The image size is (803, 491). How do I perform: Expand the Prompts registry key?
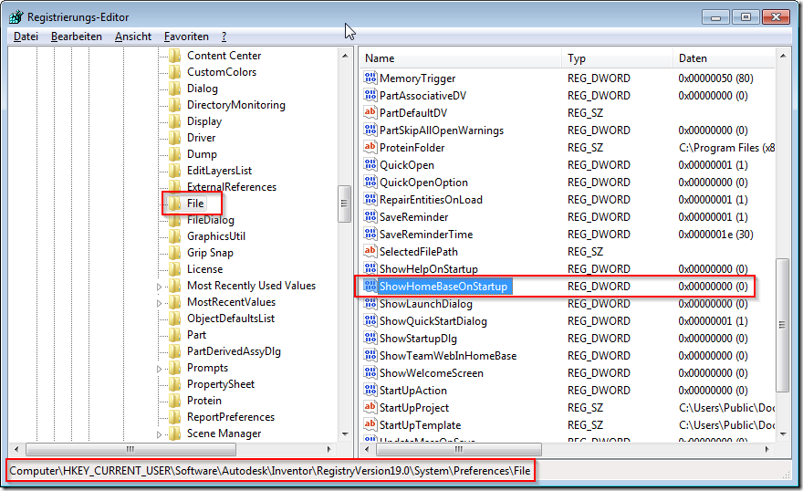pos(160,369)
